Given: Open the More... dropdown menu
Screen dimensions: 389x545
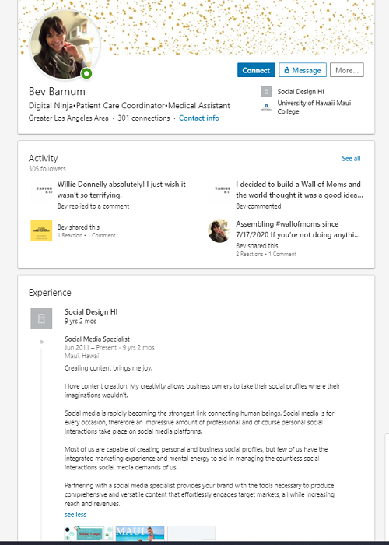Looking at the screenshot, I should click(x=347, y=70).
